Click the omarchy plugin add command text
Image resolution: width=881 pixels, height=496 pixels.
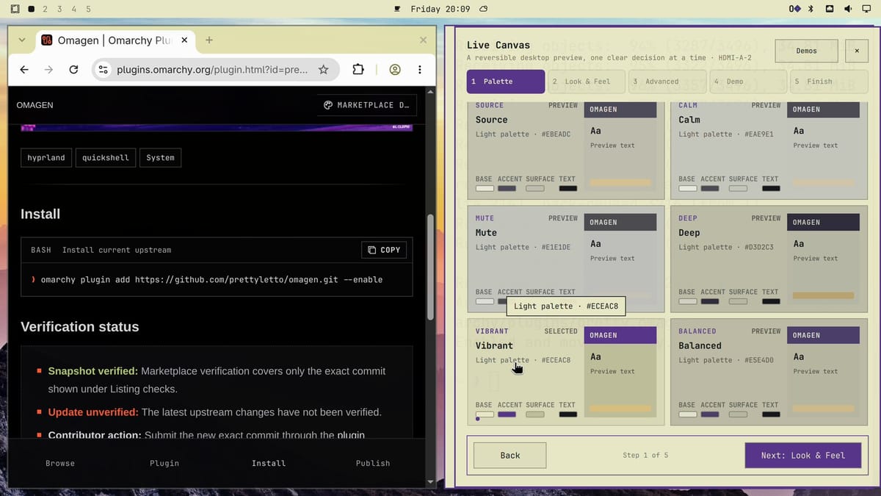211,280
